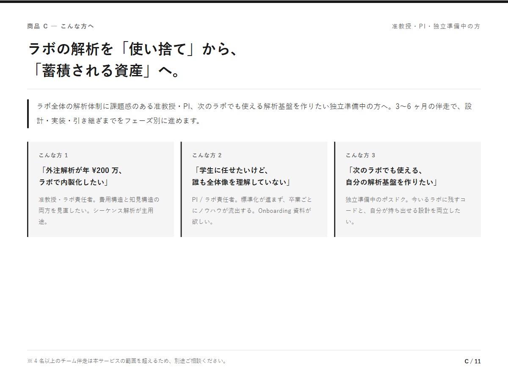
Task: Click the label 'こんな方 1'
Action: pos(53,155)
